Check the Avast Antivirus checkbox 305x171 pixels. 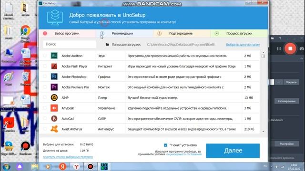point(45,129)
